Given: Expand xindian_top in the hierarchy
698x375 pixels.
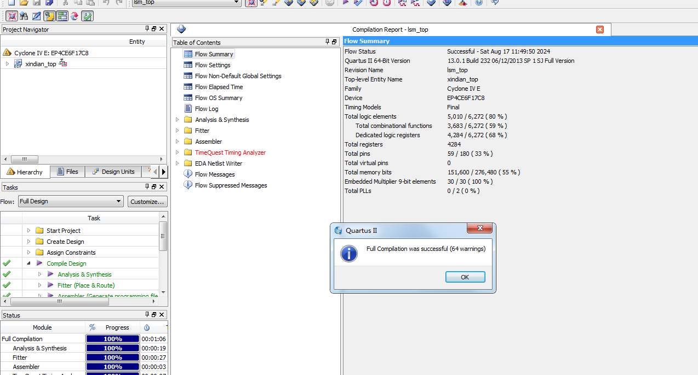Looking at the screenshot, I should click(x=7, y=63).
